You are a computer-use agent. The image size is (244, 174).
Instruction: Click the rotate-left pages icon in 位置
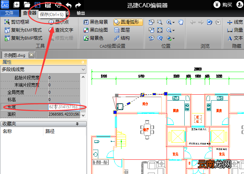[x=151, y=22]
